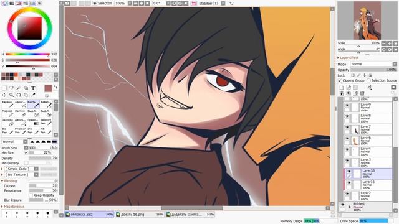
Task: Select the Zoom magnifier tool
Action: pos(11,95)
